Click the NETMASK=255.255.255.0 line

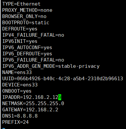click(x=33, y=103)
